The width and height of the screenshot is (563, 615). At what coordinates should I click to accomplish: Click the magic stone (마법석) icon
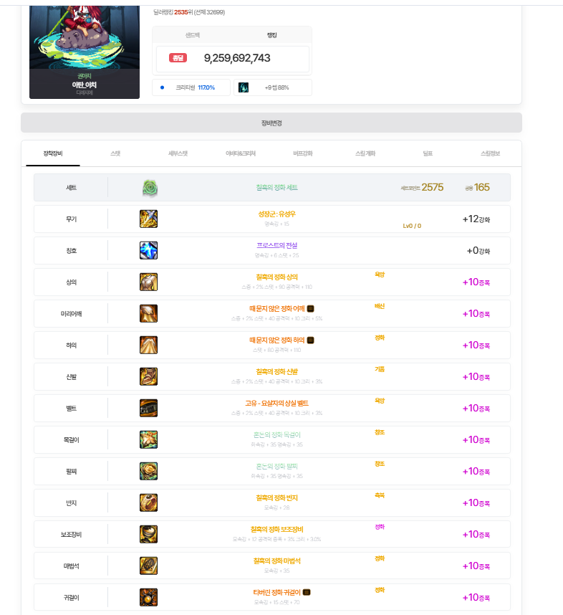(x=148, y=566)
